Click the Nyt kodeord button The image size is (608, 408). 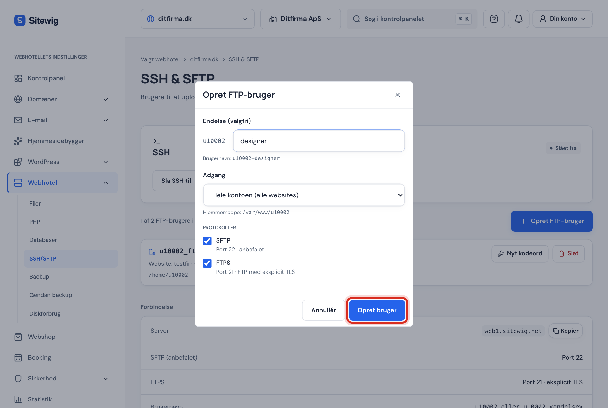(x=520, y=254)
